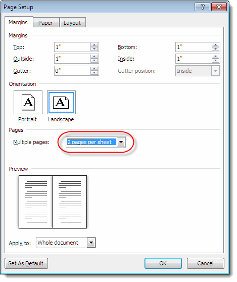The image size is (237, 282).
Task: Close the Page Setup dialog
Action: 219,7
